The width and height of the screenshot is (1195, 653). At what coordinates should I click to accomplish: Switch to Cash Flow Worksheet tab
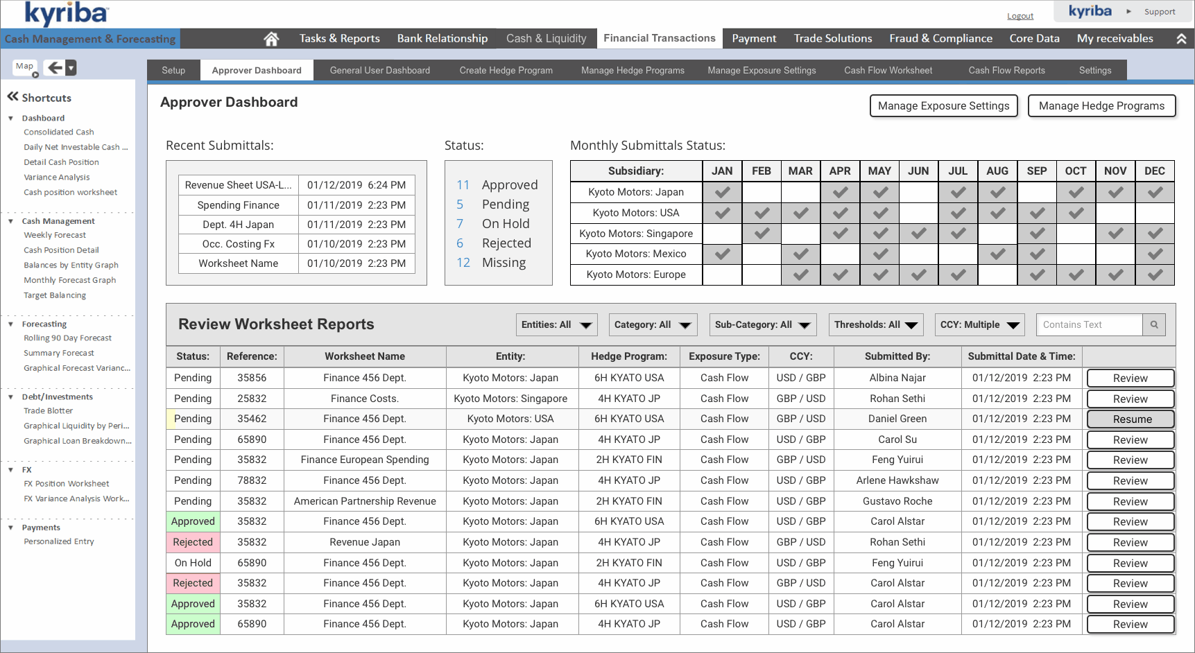click(888, 70)
